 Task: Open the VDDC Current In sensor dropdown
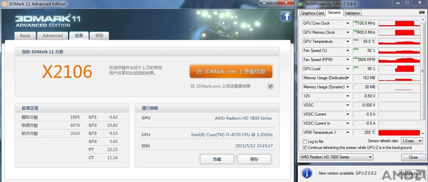[x=348, y=123]
